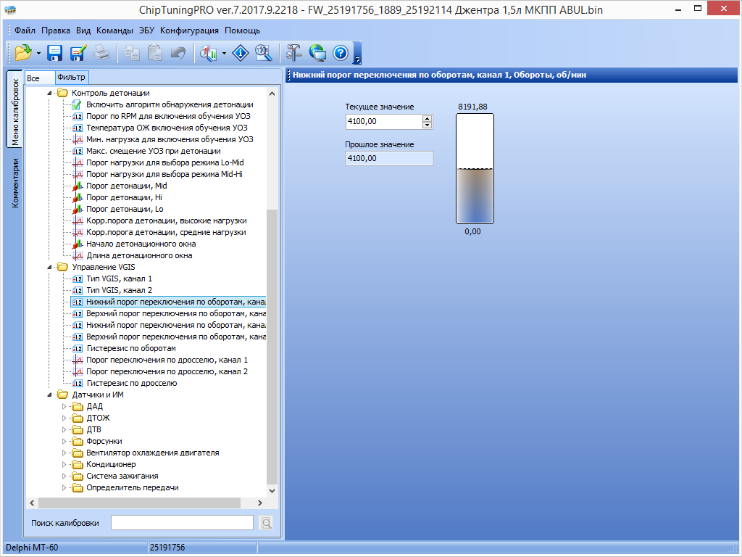
Task: Open the Правка menu
Action: coord(56,30)
